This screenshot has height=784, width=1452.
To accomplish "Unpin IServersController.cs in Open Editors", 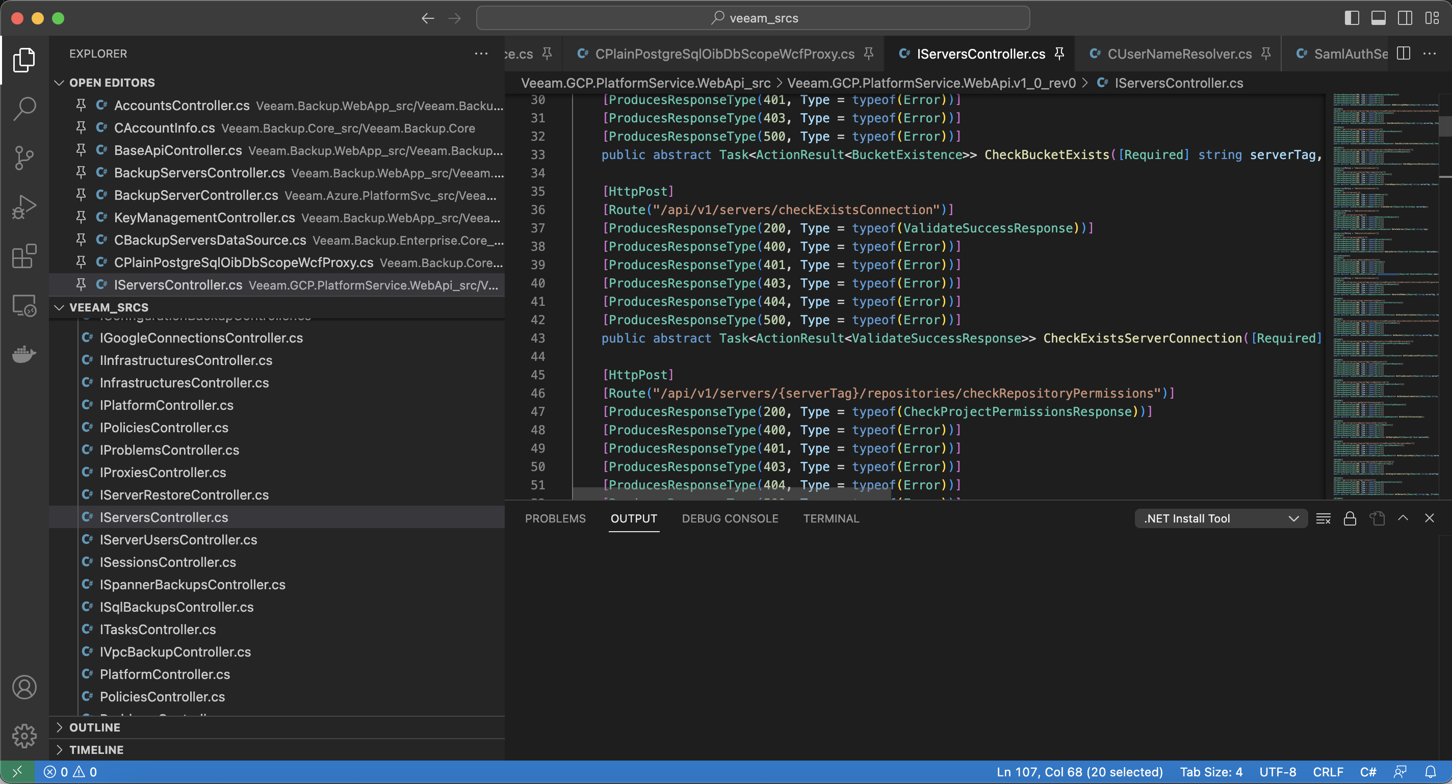I will click(x=81, y=284).
